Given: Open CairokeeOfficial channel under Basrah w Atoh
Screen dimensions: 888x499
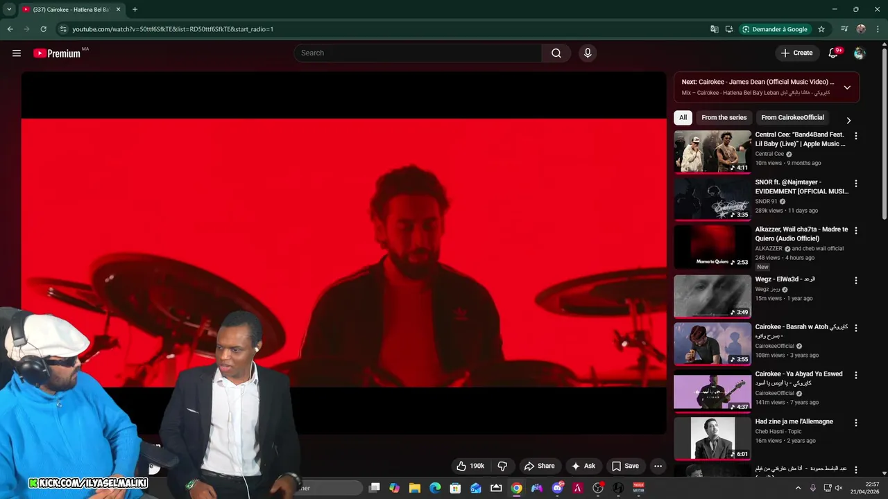Looking at the screenshot, I should pyautogui.click(x=774, y=346).
